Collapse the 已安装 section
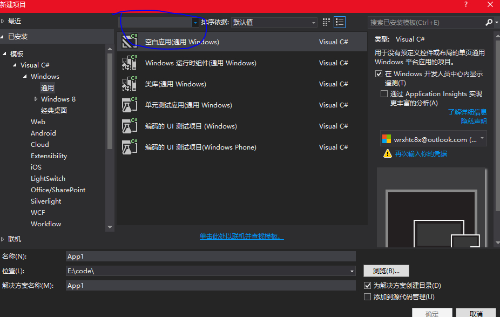Viewport: 500px width, 317px height. (x=3, y=37)
